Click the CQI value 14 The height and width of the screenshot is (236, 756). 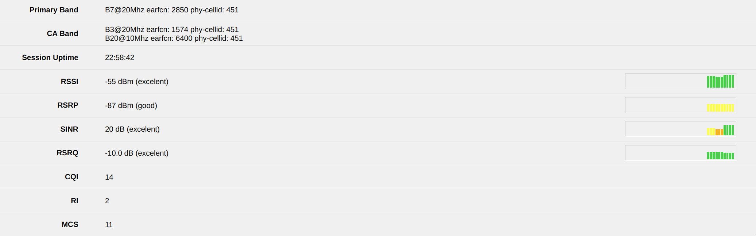click(109, 177)
